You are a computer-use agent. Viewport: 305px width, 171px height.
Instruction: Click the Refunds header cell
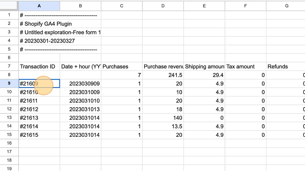coord(285,66)
